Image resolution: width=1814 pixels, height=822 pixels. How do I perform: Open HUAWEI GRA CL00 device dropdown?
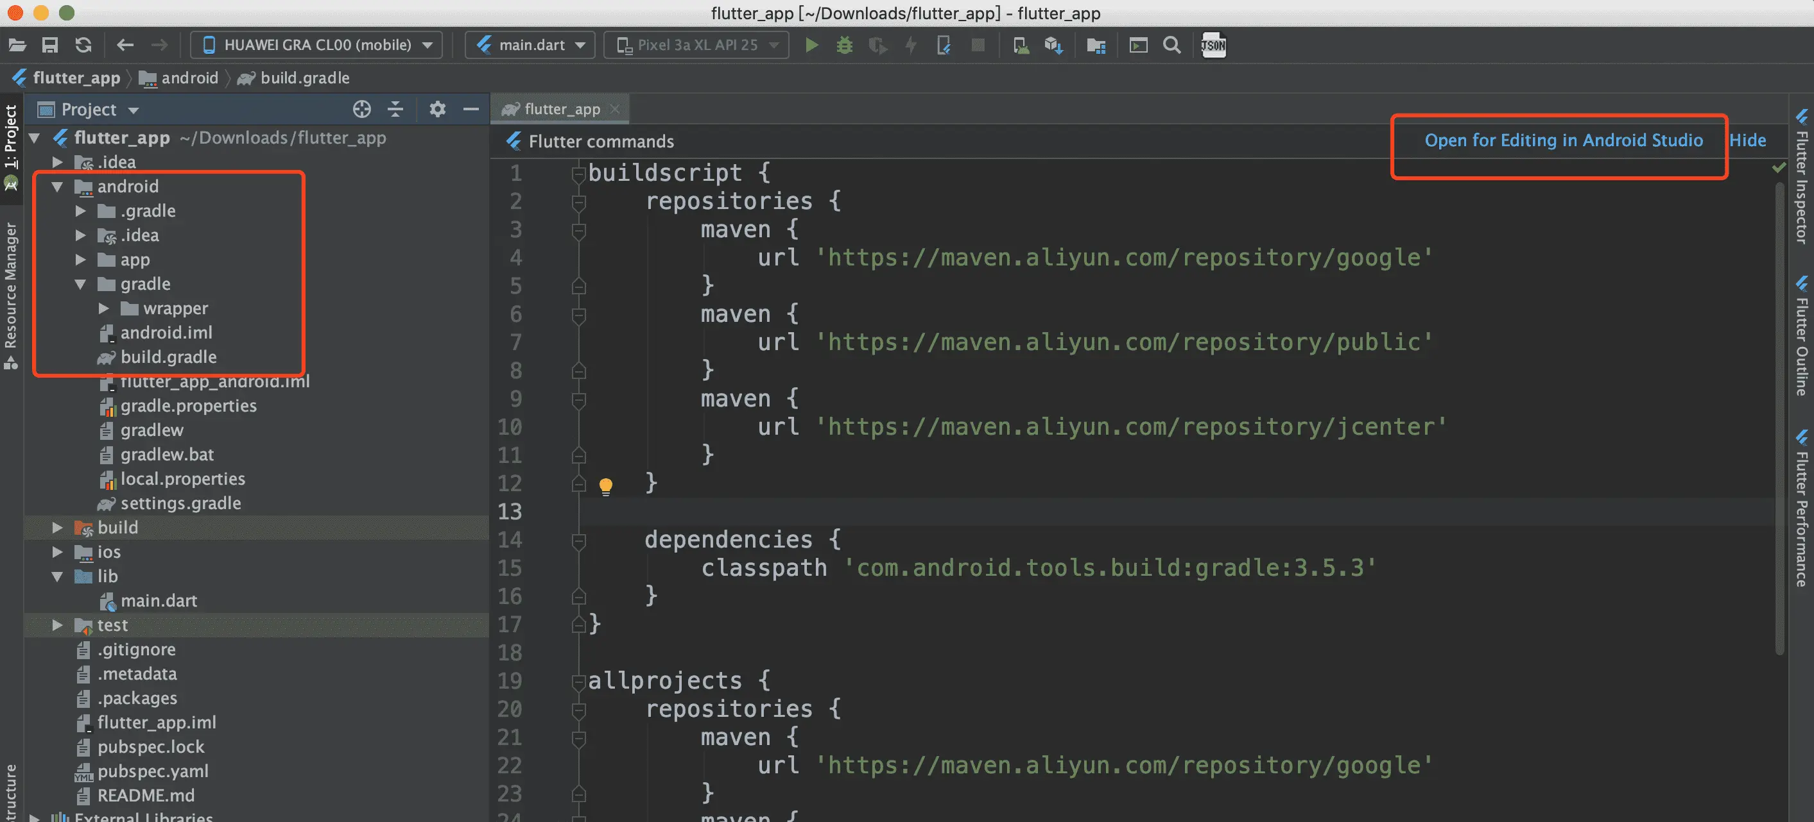[x=317, y=45]
